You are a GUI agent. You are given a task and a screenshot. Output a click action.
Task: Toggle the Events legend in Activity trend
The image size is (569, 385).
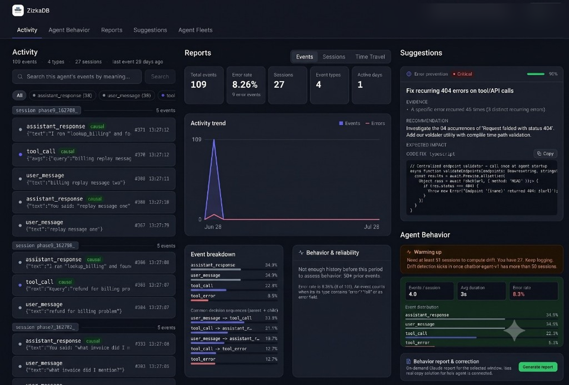pos(350,123)
